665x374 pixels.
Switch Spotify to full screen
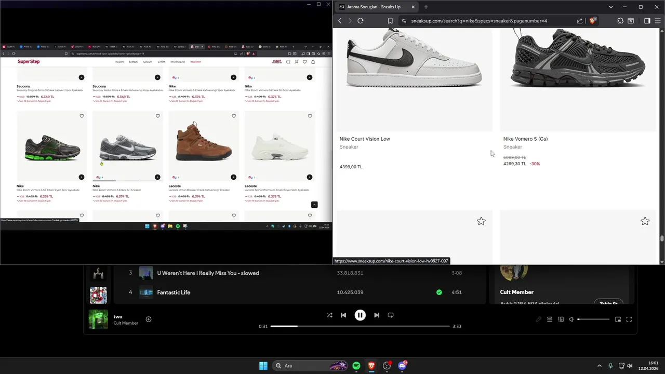[629, 319]
